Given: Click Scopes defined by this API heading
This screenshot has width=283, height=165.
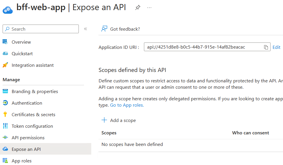Looking at the screenshot, I should pyautogui.click(x=132, y=70).
